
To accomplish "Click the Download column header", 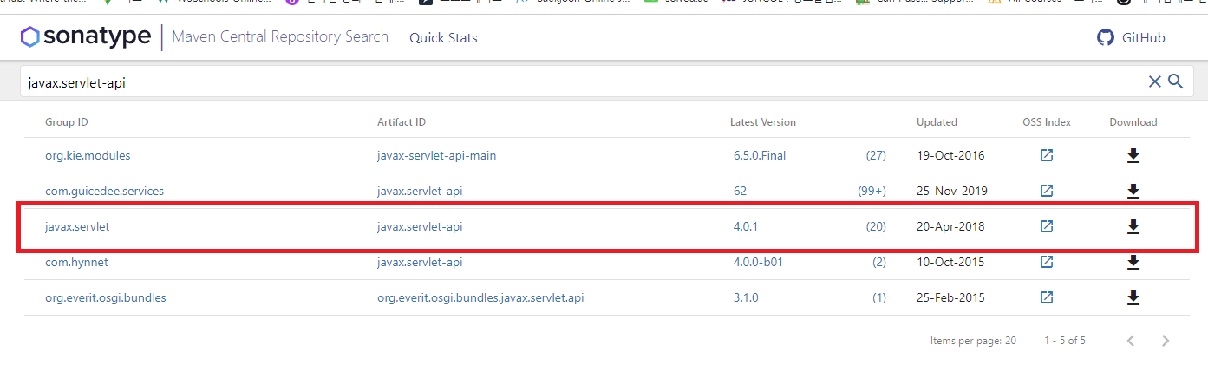I will (1133, 122).
